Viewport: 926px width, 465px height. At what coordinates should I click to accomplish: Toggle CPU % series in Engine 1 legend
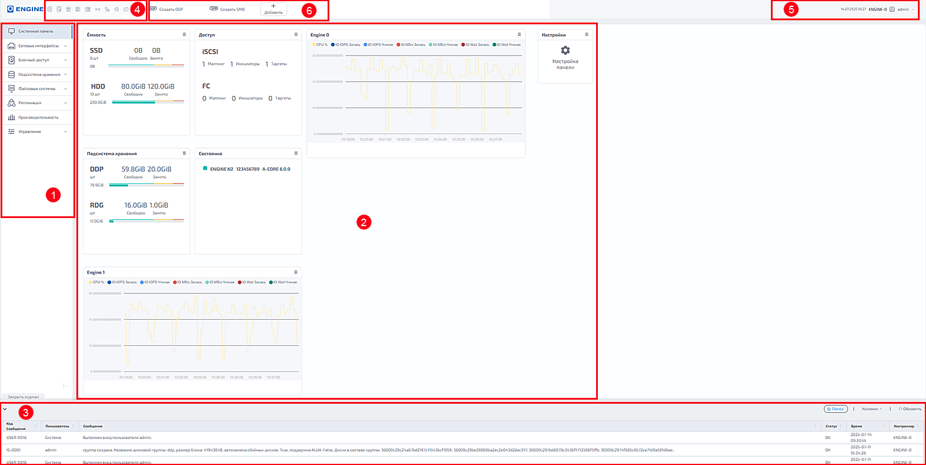(97, 282)
